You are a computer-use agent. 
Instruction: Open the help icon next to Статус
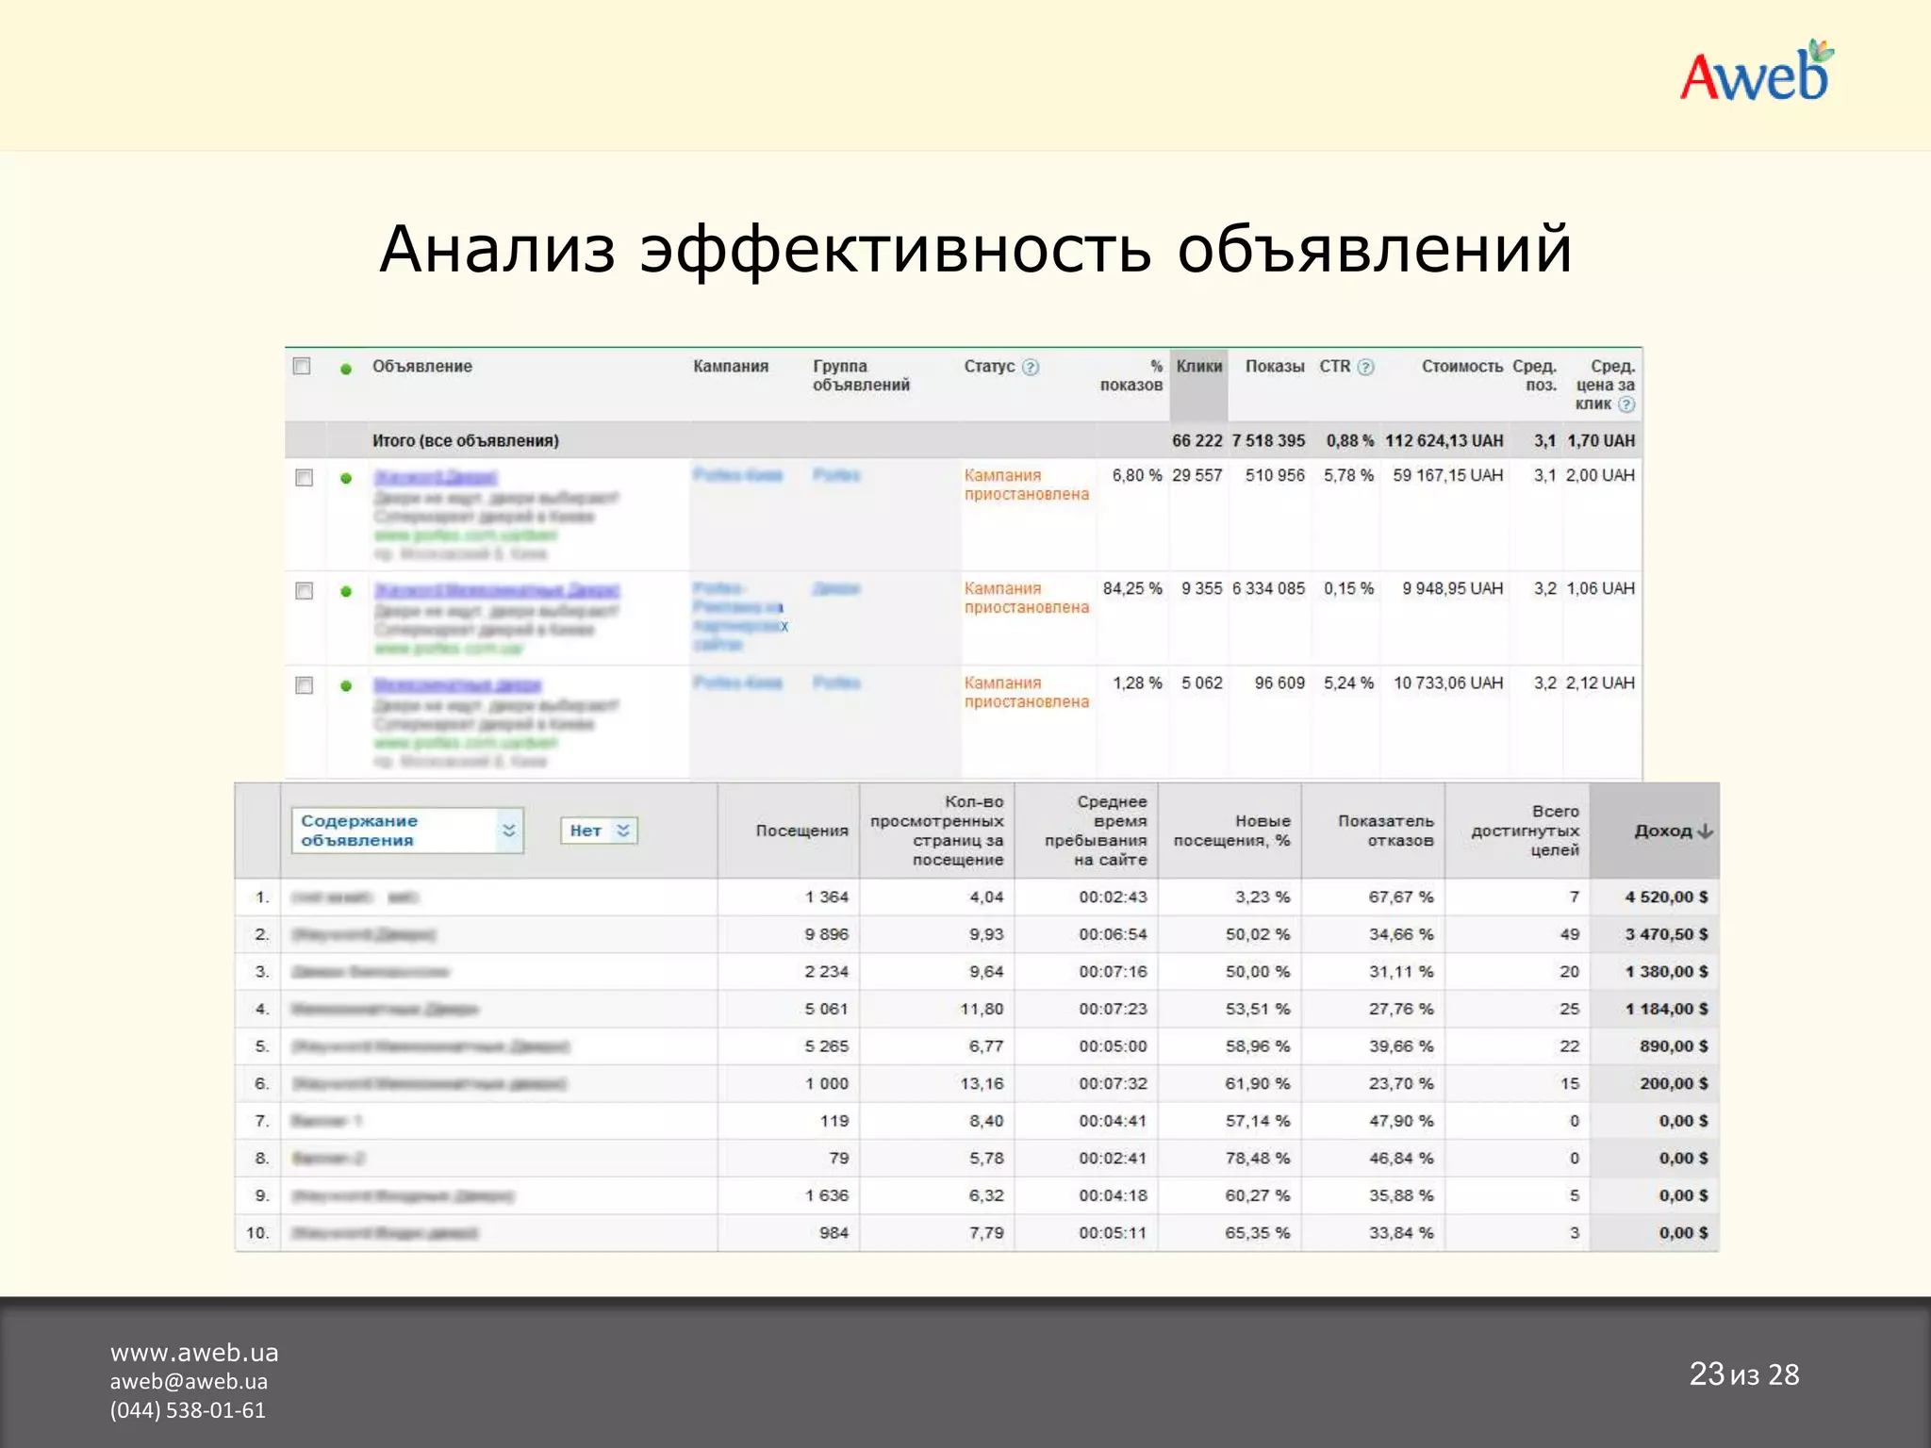tap(1031, 367)
